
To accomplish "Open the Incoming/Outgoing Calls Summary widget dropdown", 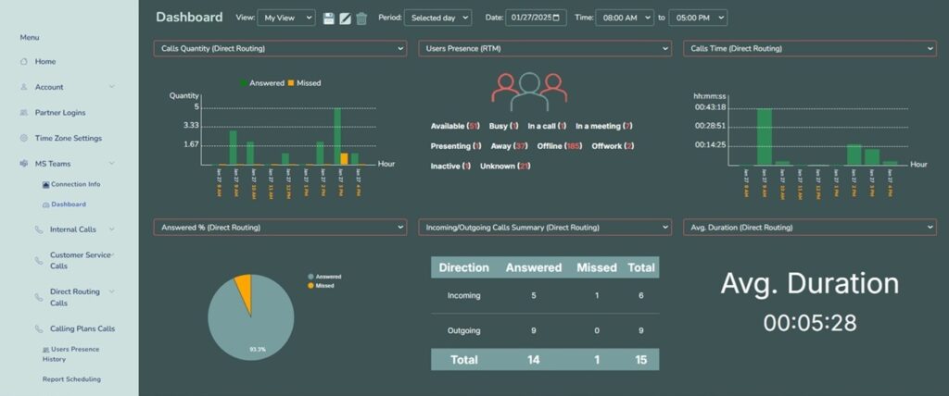I will (545, 228).
